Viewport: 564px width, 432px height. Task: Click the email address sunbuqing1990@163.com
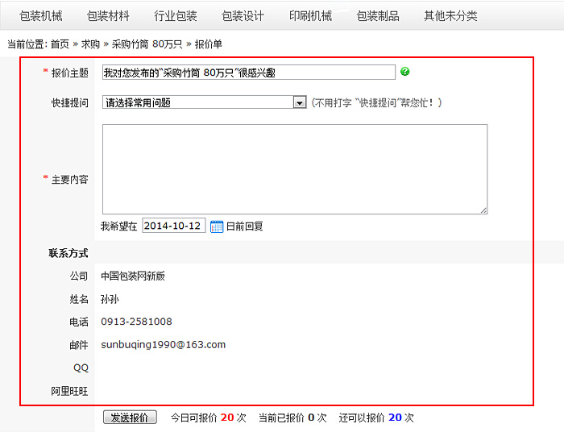(163, 344)
